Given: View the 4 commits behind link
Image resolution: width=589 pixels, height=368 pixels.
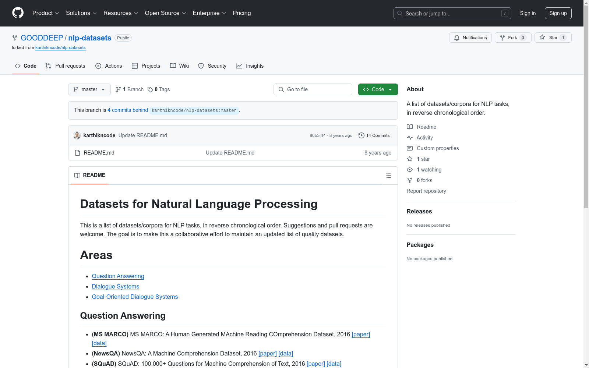Looking at the screenshot, I should (128, 110).
